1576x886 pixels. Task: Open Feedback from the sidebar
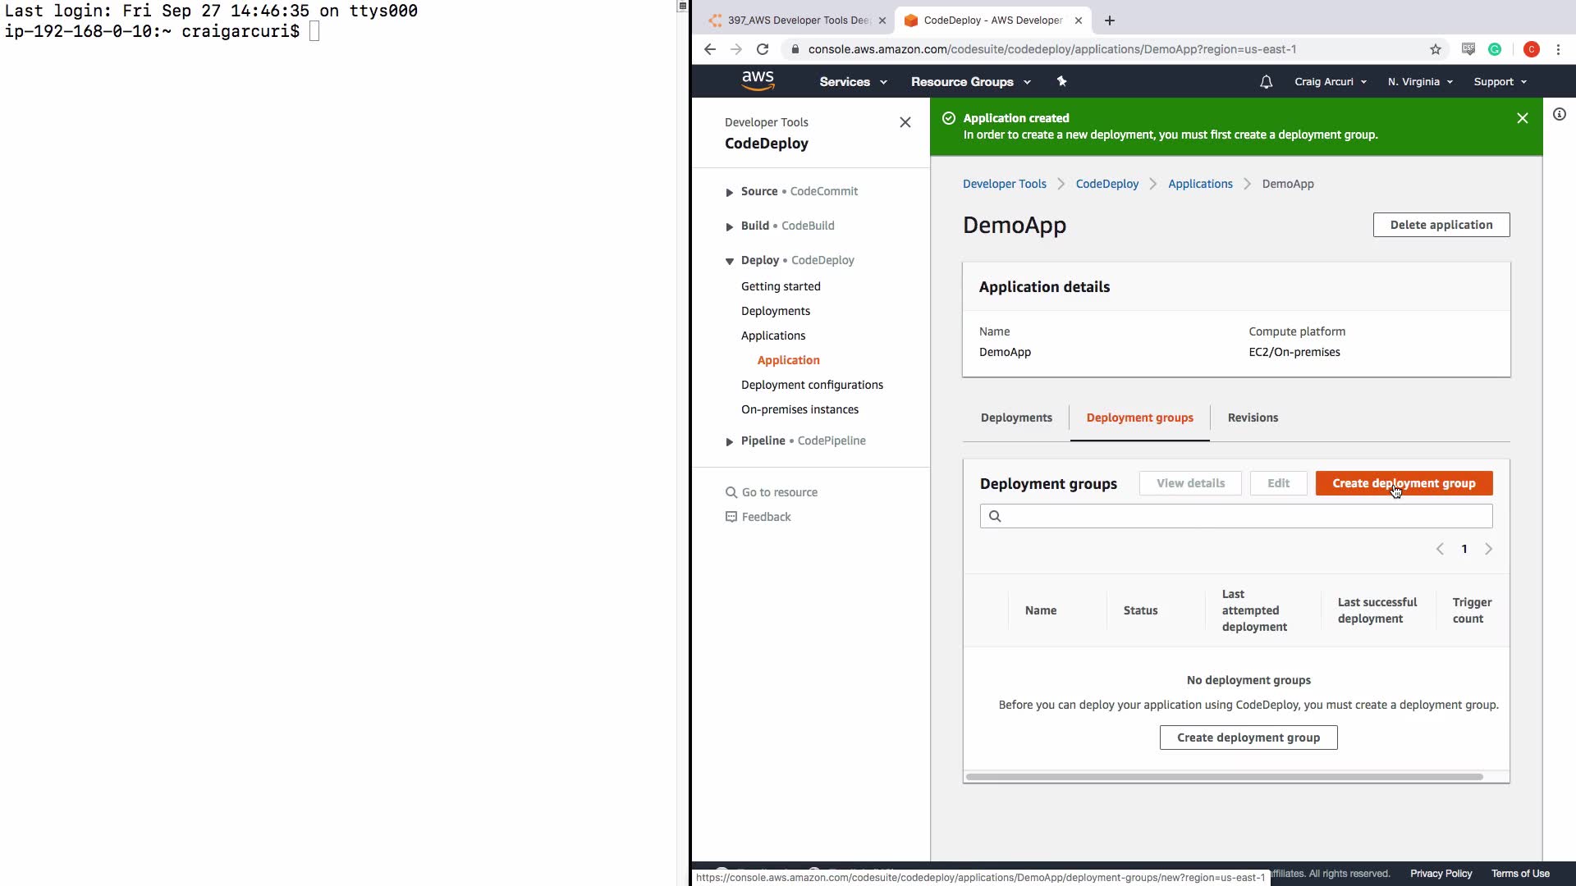(x=765, y=517)
